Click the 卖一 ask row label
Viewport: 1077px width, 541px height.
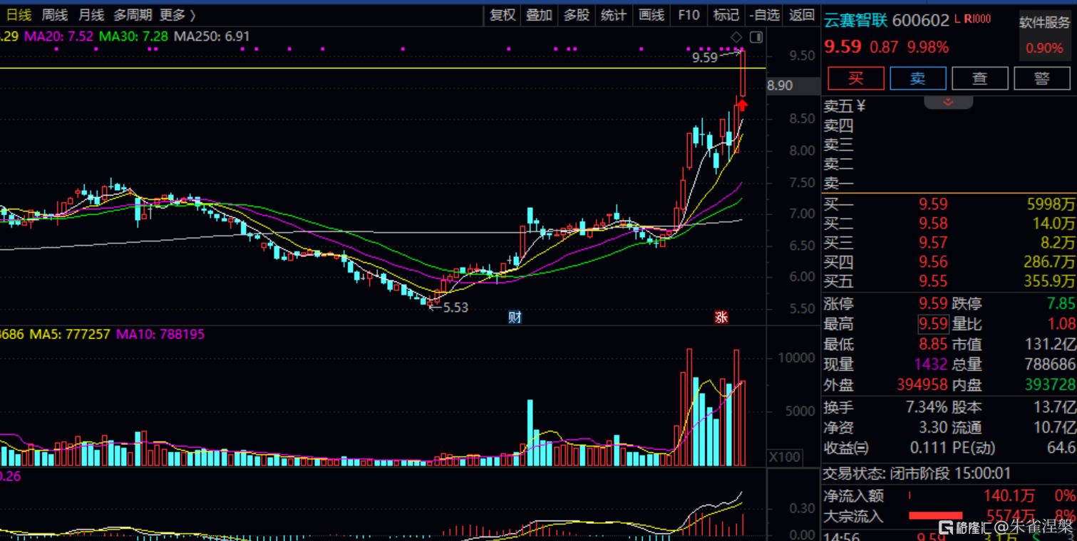839,184
